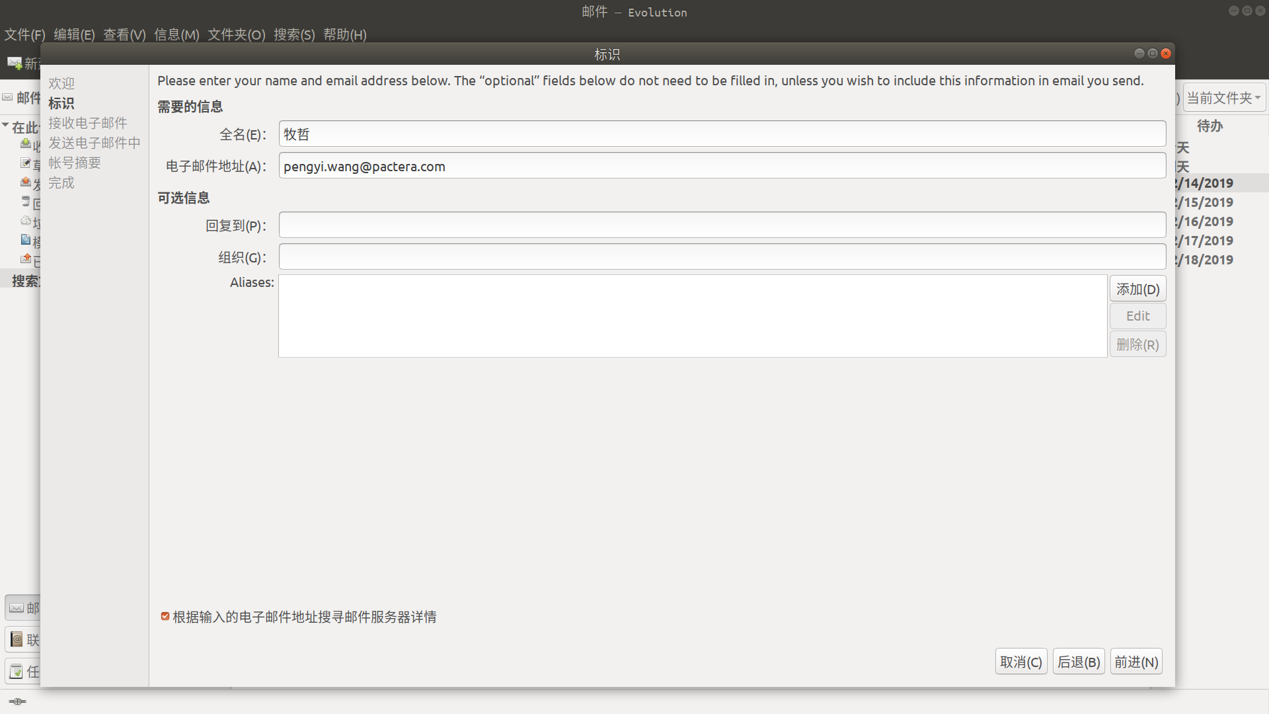
Task: Close the main Evolution window
Action: point(1260,11)
